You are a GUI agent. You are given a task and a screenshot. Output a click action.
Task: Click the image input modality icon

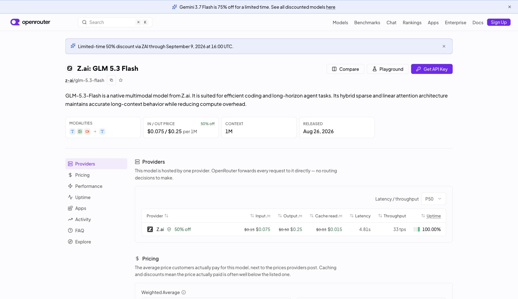click(x=80, y=131)
